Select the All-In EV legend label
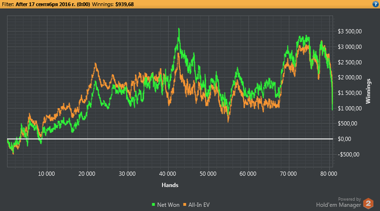The image size is (380, 211). 199,204
